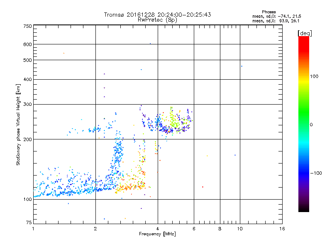Click the 'Frequency [MHz]' axis title
The height and width of the screenshot is (249, 332).
pos(157,234)
